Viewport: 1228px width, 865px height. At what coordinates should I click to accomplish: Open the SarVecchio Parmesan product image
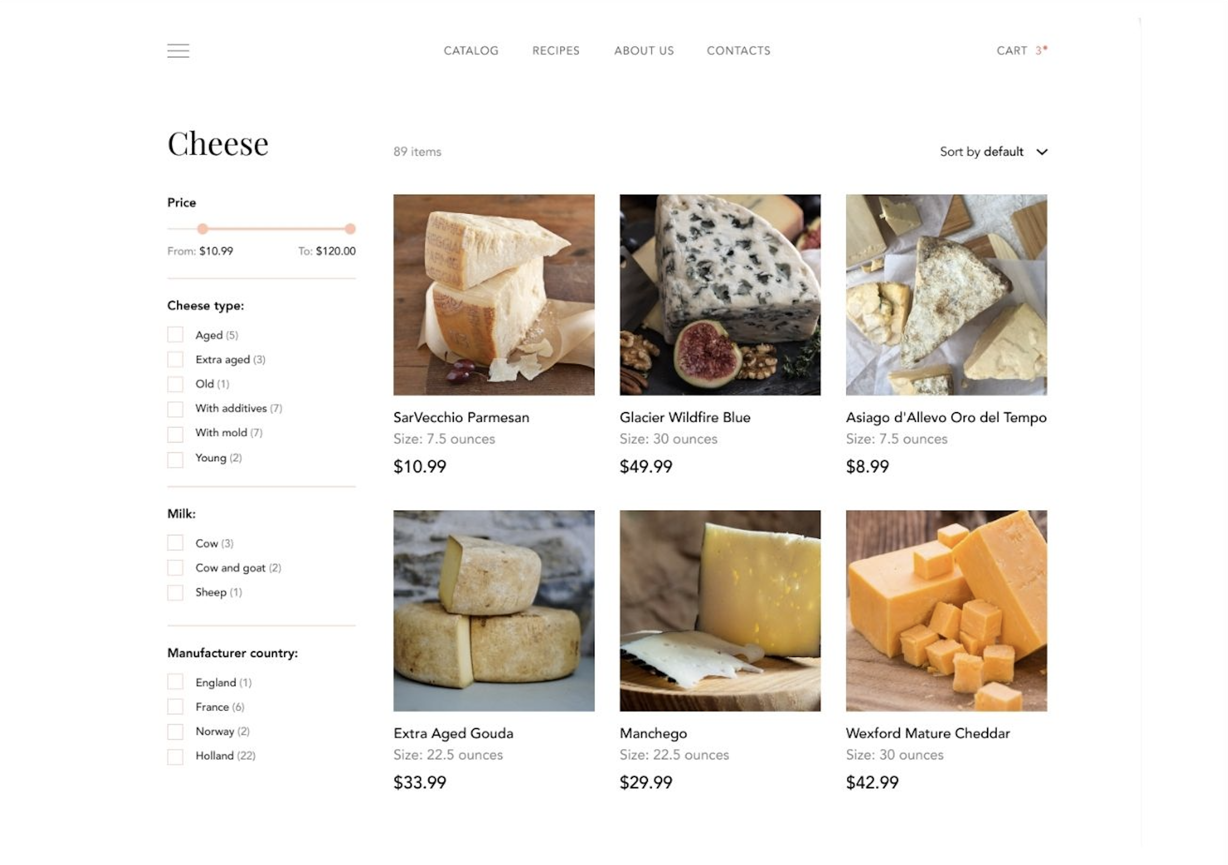pos(494,295)
